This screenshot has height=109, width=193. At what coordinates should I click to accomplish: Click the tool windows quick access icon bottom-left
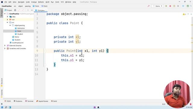pyautogui.click(x=2, y=104)
